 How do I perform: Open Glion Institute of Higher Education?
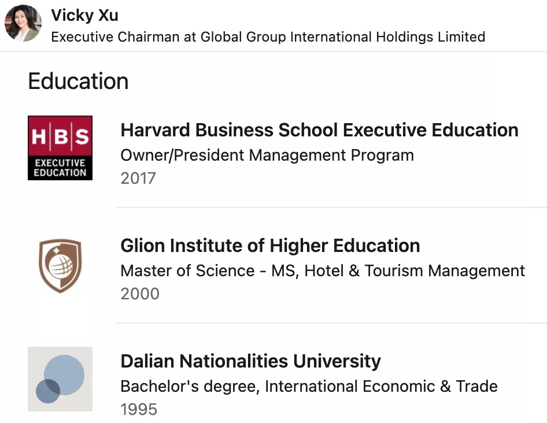[x=270, y=246]
